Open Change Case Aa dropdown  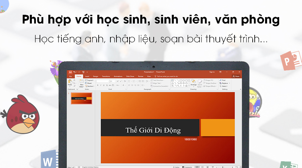click(118, 85)
